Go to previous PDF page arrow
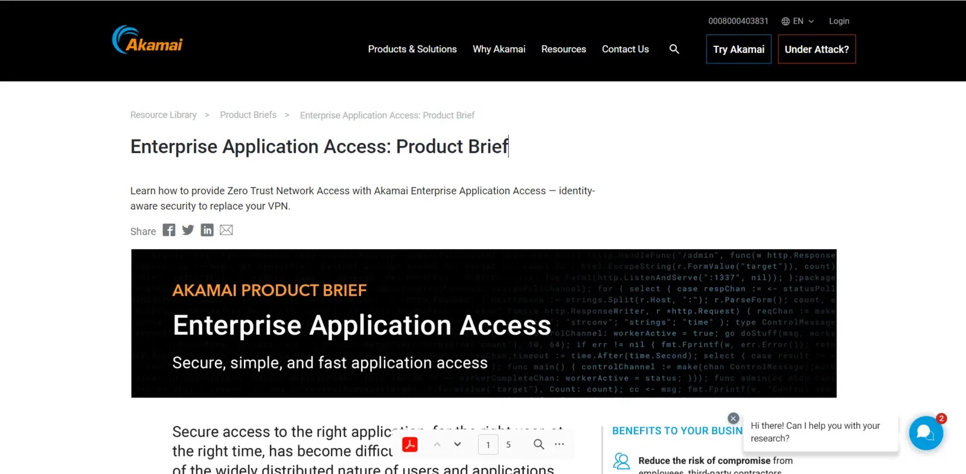Image resolution: width=966 pixels, height=474 pixels. click(x=437, y=444)
